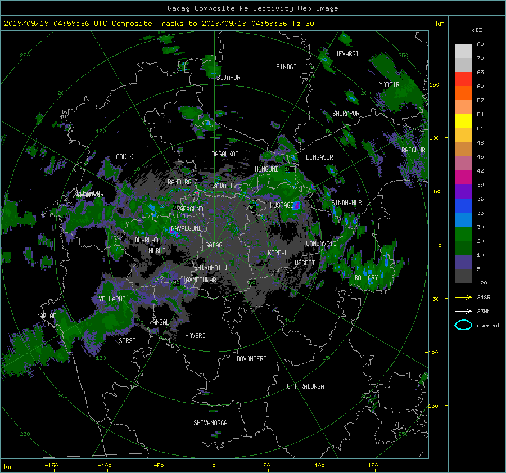Click the NARAGUND city label
Image resolution: width=506 pixels, height=473 pixels.
coord(190,209)
